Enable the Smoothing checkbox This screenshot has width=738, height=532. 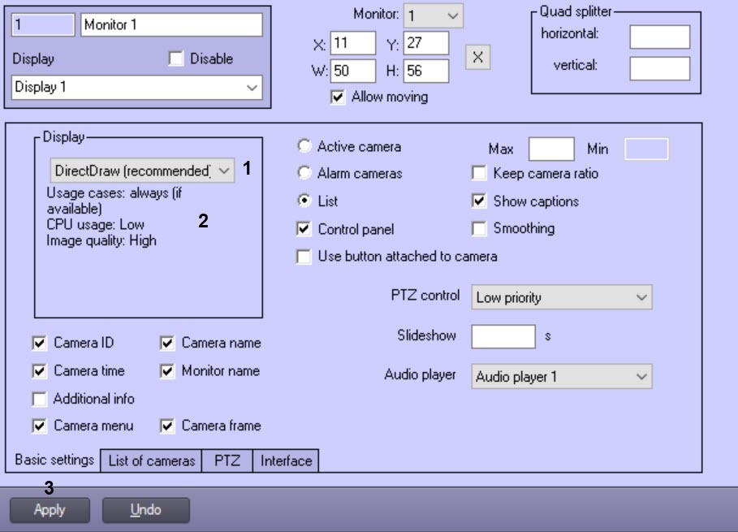click(479, 229)
